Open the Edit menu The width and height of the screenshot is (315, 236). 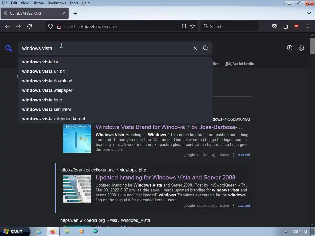pyautogui.click(x=14, y=3)
